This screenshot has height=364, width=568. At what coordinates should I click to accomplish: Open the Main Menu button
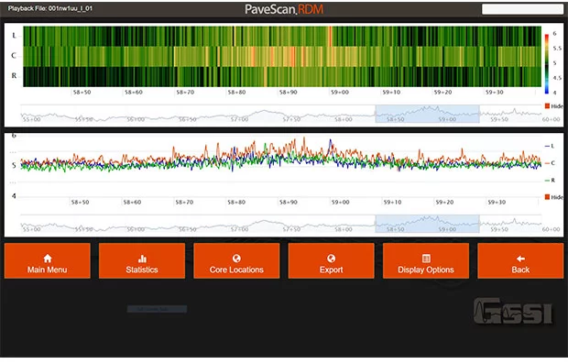[x=48, y=260]
